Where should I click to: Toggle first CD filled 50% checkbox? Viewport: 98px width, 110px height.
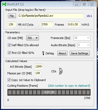pyautogui.click(x=9, y=53)
